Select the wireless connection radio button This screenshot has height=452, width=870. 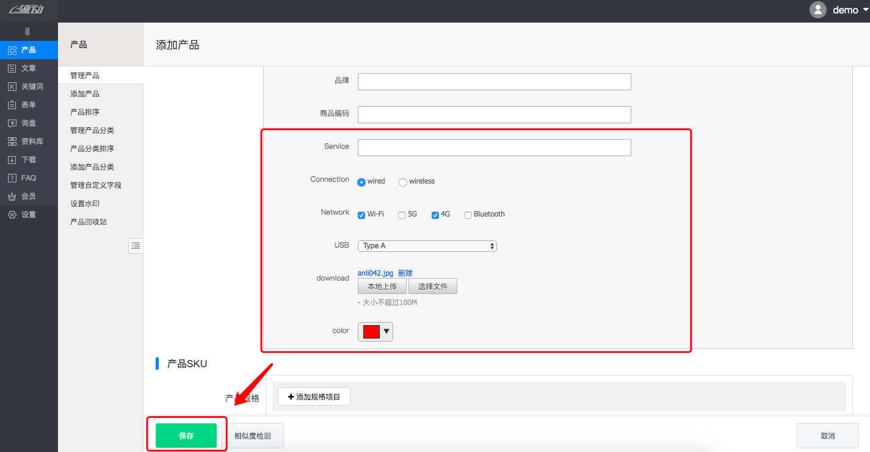(x=403, y=182)
